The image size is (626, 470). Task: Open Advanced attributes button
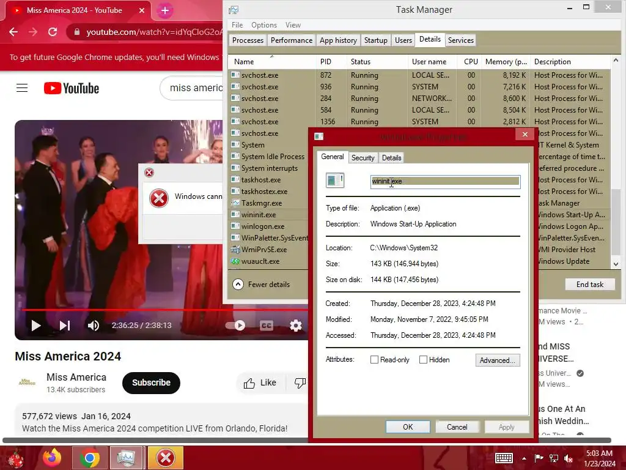tap(498, 360)
